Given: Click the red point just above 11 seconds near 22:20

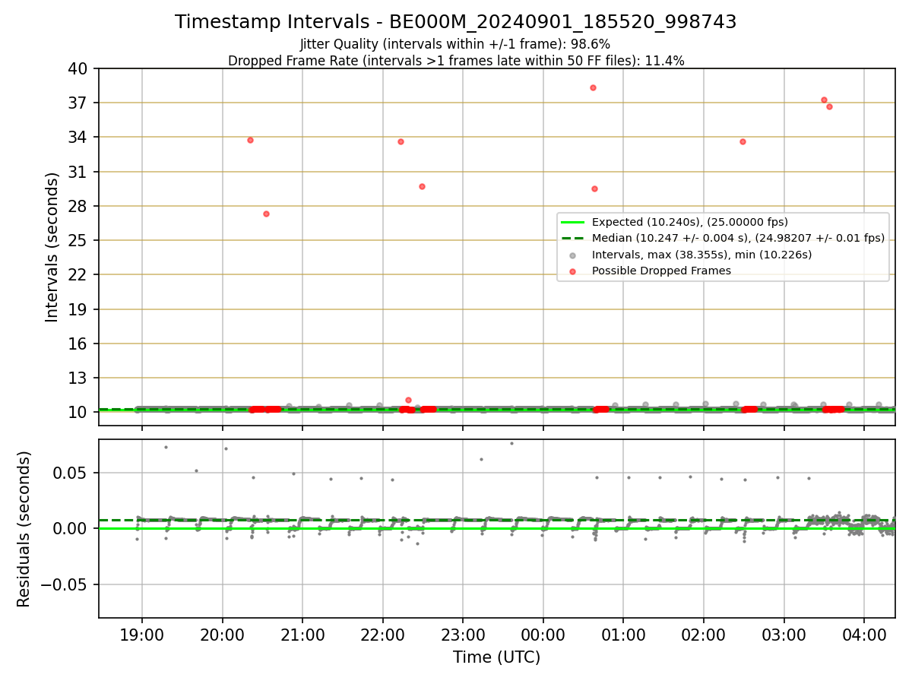Looking at the screenshot, I should tap(408, 400).
